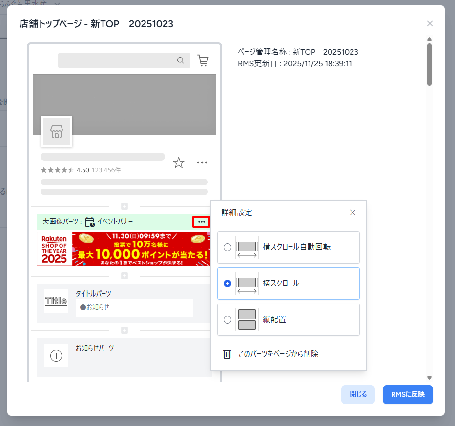The width and height of the screenshot is (455, 426).
Task: Click the dialog's vertical scrollbar thumb
Action: pyautogui.click(x=429, y=64)
